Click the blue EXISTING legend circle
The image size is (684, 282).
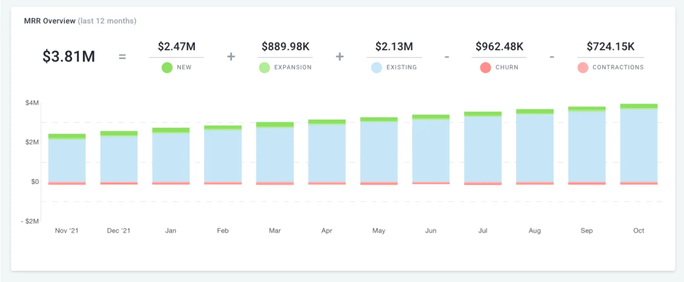[x=377, y=68]
